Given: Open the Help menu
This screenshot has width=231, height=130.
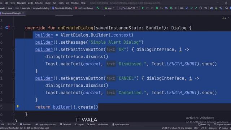Looking at the screenshot, I should 83,3.
